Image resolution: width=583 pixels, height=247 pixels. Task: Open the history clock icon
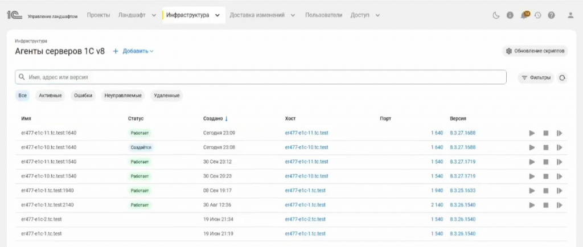click(537, 15)
